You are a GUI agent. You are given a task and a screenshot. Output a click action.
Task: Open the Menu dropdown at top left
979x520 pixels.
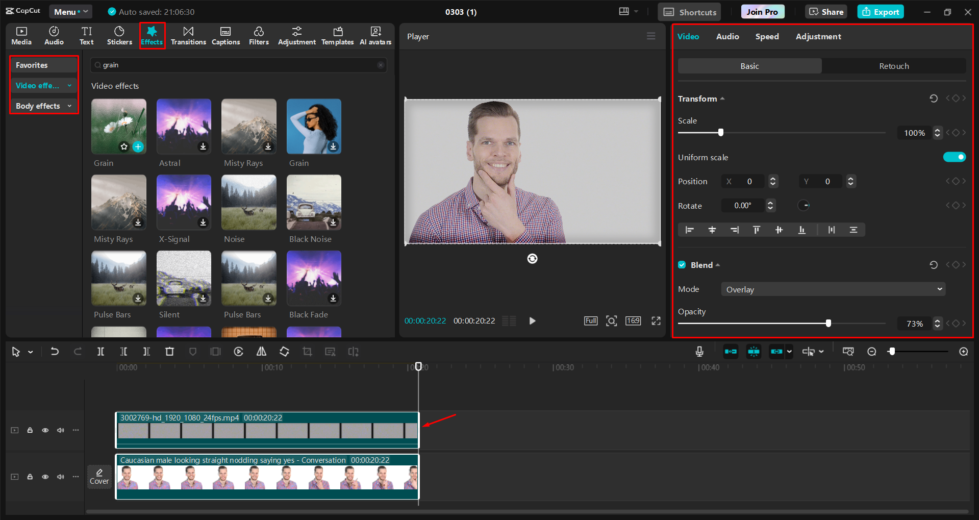pyautogui.click(x=70, y=11)
